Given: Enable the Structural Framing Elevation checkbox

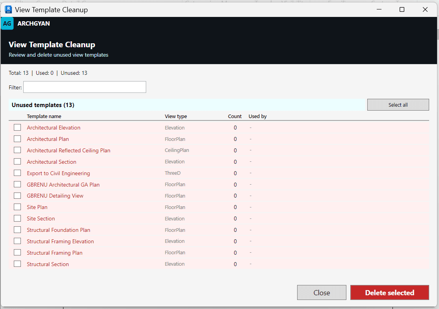Looking at the screenshot, I should coord(17,241).
